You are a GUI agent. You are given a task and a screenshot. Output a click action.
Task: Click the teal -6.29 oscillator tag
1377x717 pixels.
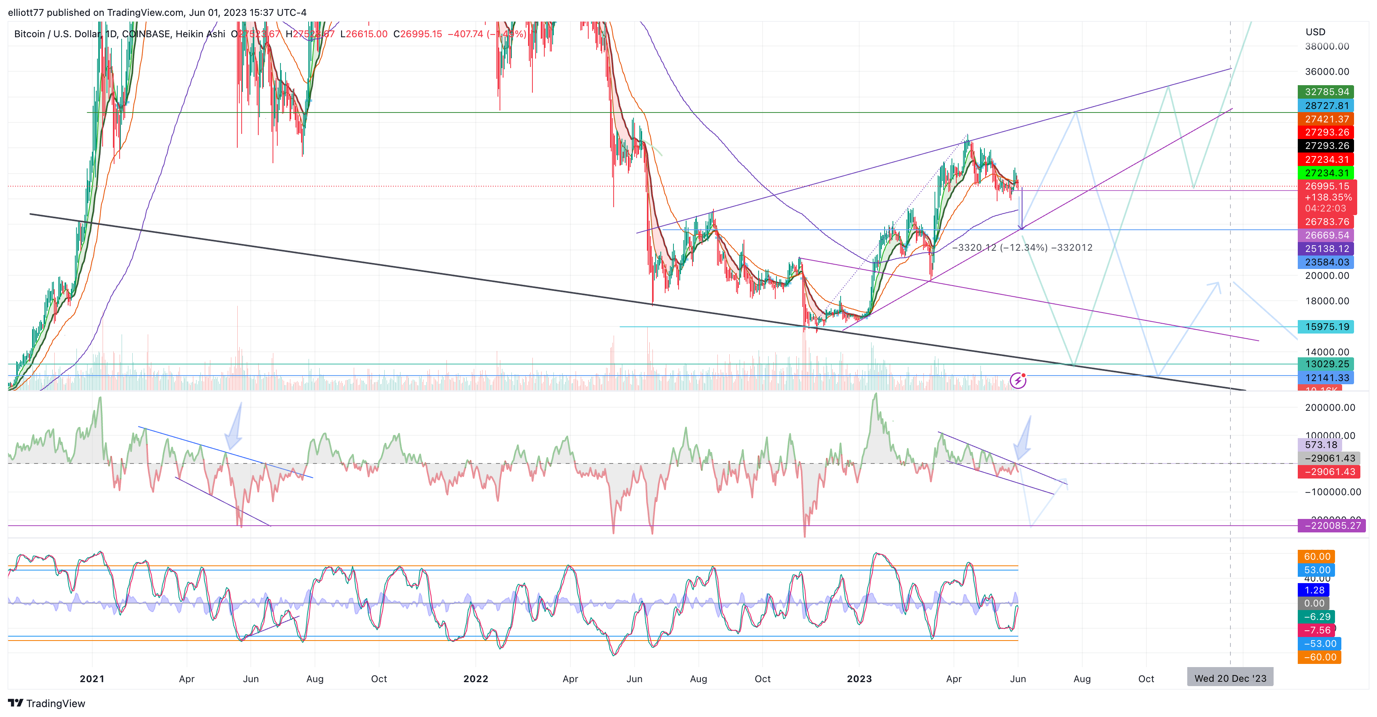click(1317, 617)
